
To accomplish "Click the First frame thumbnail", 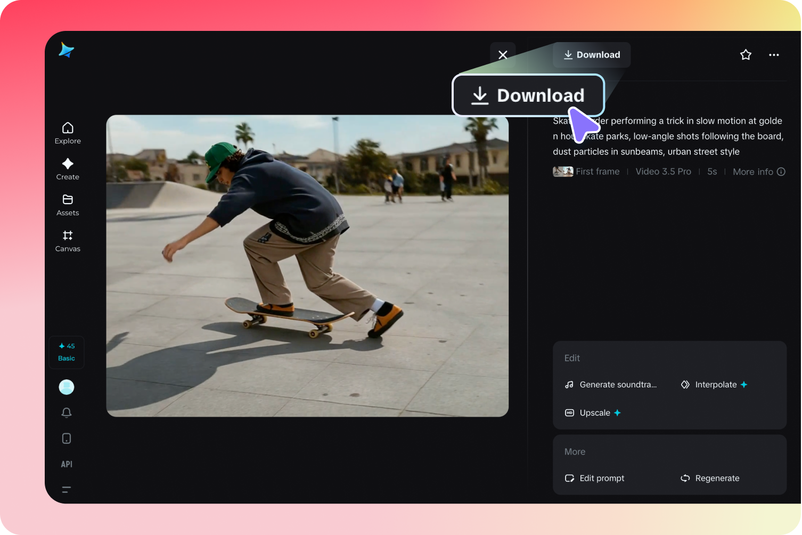I will pos(563,171).
